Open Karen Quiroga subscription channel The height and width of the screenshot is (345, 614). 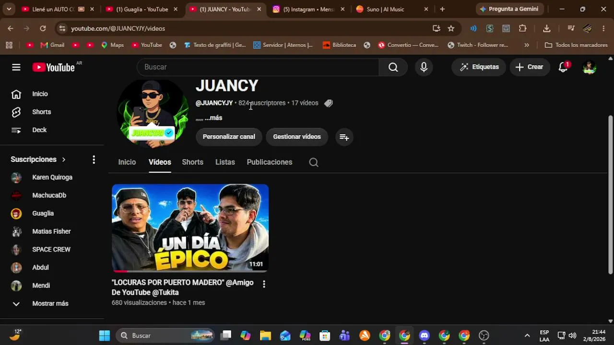click(x=52, y=178)
